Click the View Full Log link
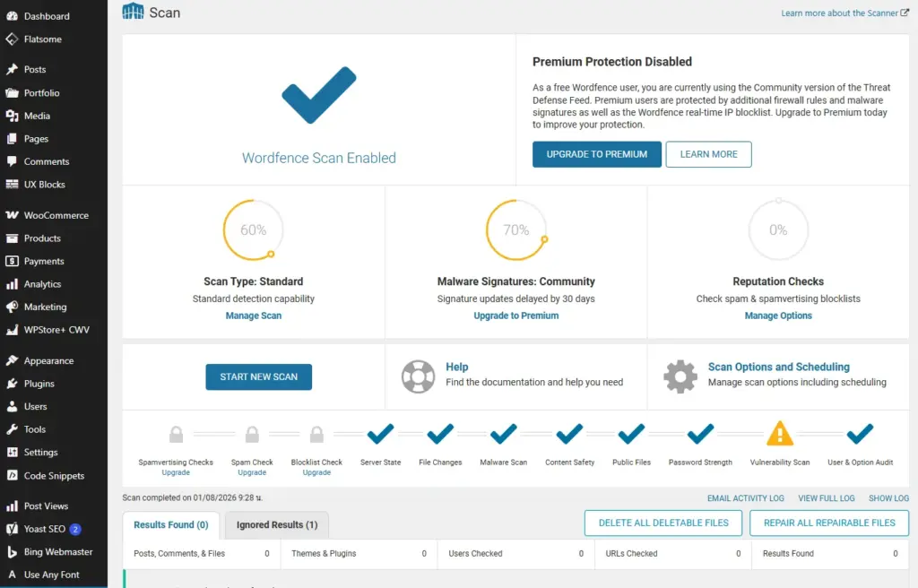The image size is (918, 588). click(827, 497)
